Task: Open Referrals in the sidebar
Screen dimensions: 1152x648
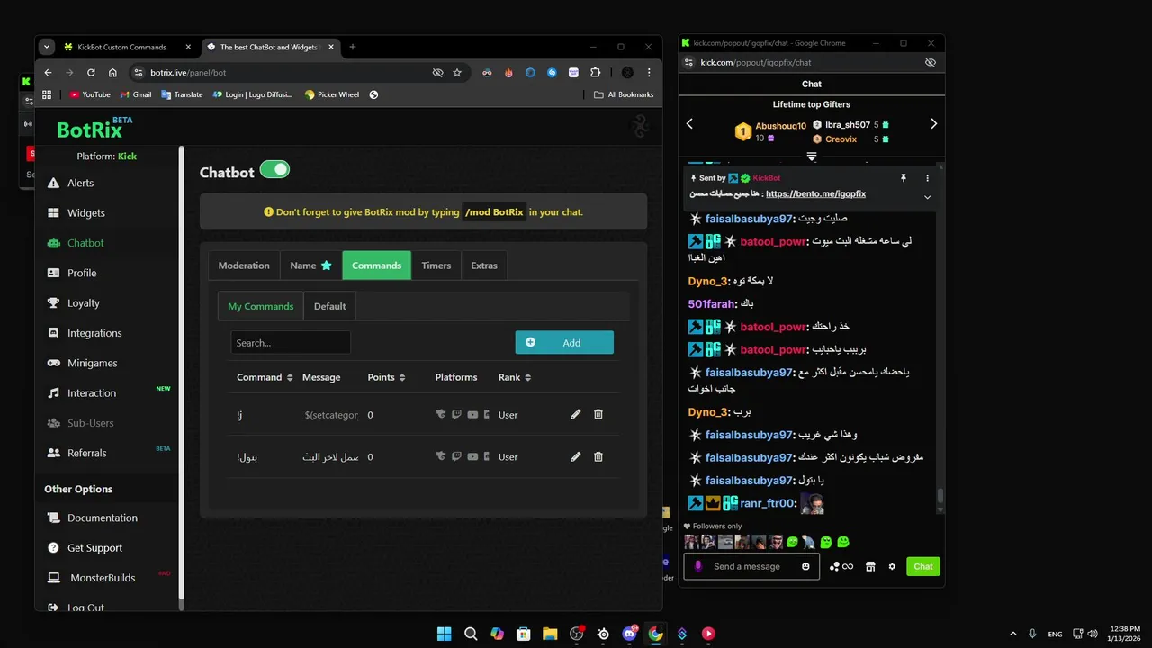Action: [86, 453]
